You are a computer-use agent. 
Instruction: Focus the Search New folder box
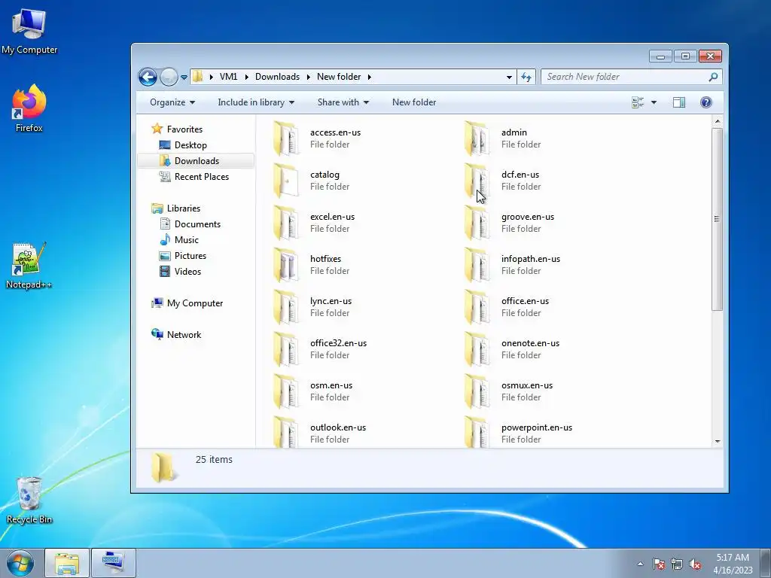pos(632,77)
